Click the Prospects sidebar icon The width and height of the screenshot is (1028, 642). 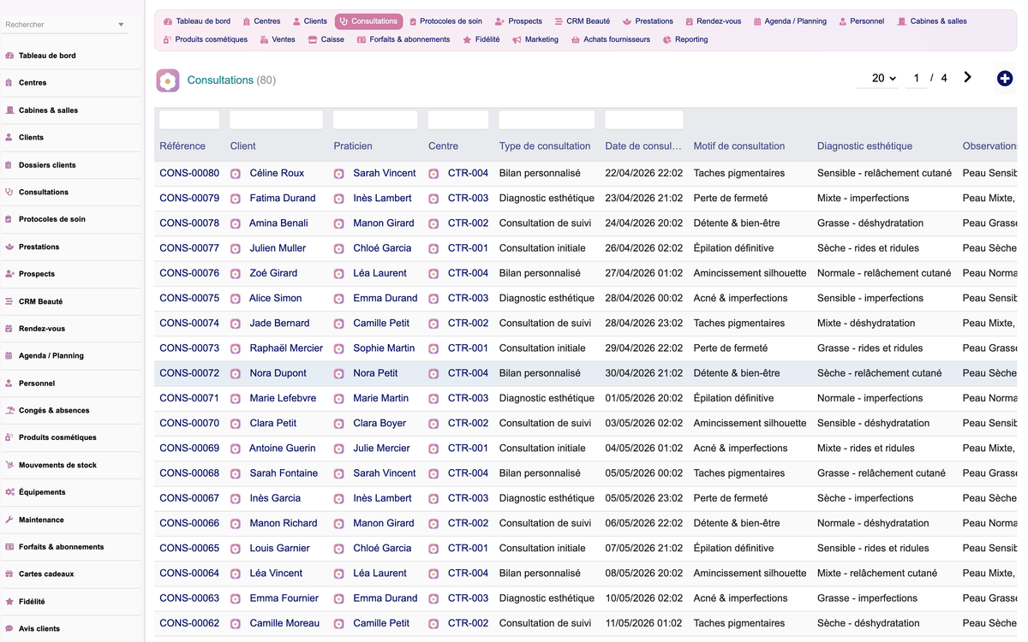point(9,274)
